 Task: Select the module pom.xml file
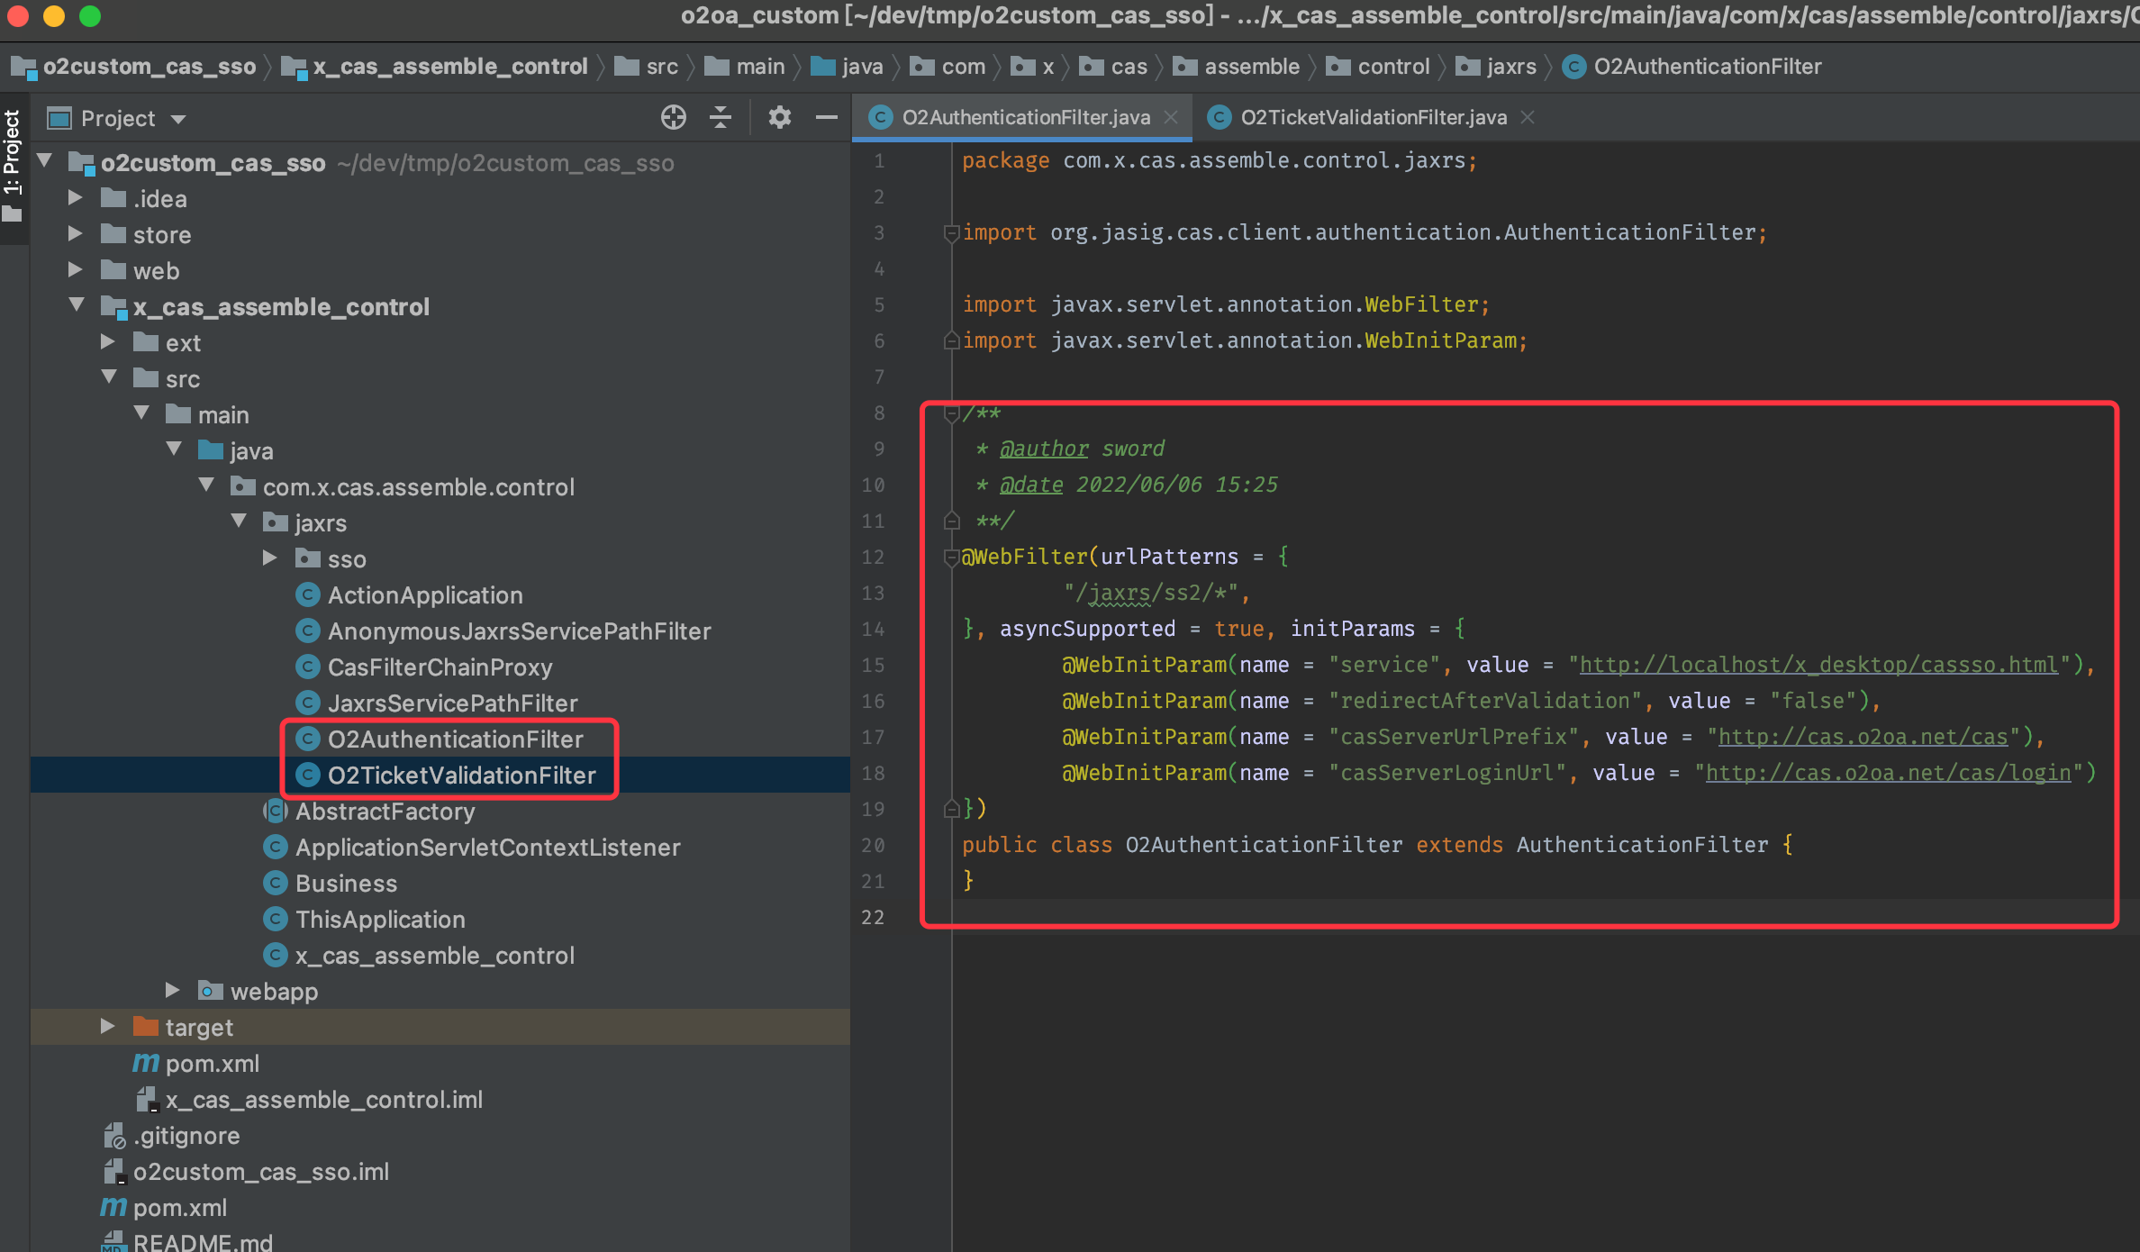(x=212, y=1064)
